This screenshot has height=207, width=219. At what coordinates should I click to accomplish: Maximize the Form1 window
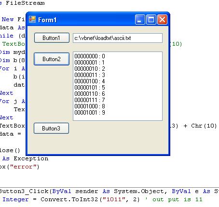click(151, 20)
